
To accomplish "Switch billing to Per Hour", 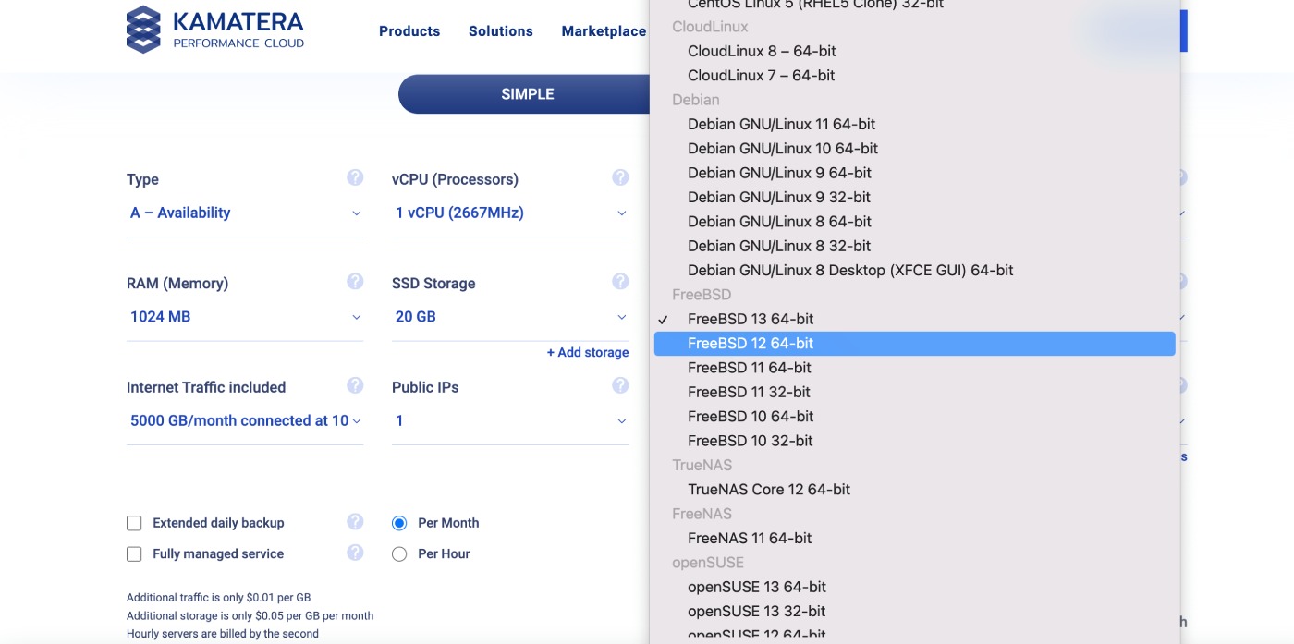I will (399, 553).
